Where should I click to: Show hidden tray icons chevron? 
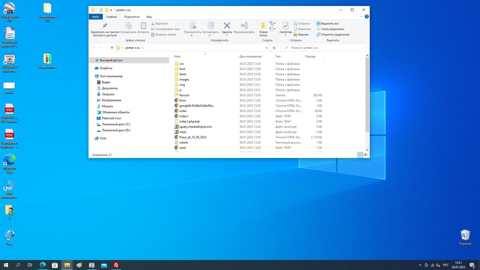[x=420, y=265]
